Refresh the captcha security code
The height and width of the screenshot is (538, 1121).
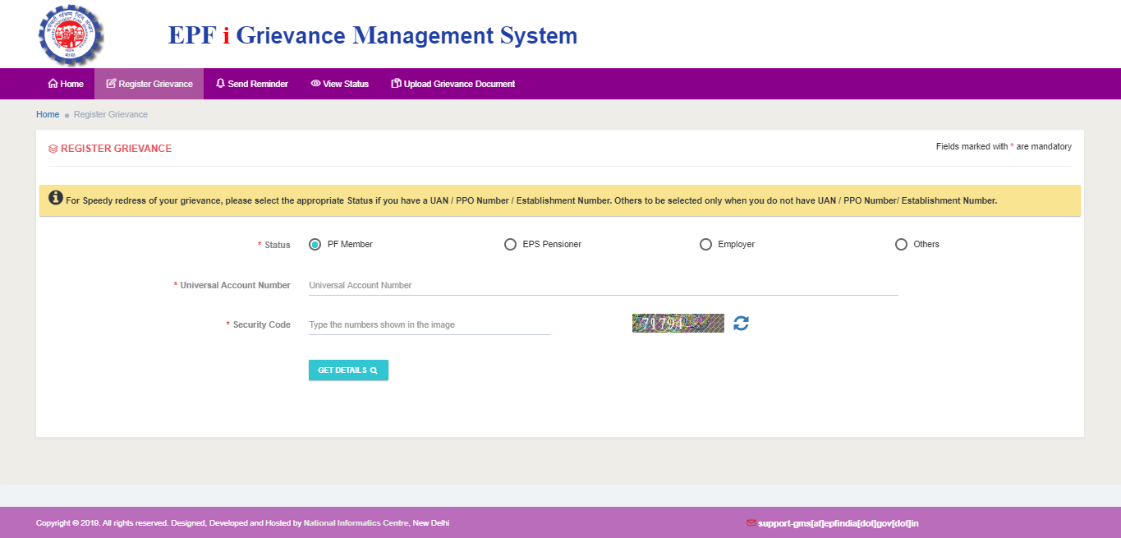[x=741, y=324]
